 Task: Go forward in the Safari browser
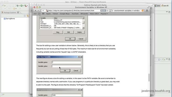tap(38, 11)
